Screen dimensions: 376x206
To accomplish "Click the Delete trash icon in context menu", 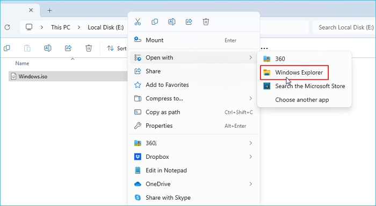I will point(206,22).
